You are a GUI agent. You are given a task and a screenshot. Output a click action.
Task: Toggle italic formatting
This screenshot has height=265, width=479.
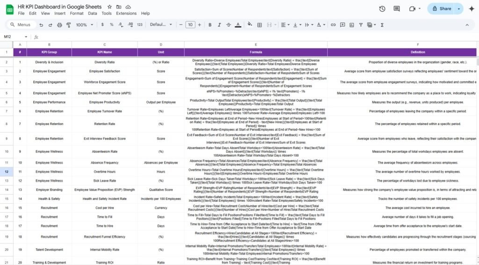coord(219,25)
